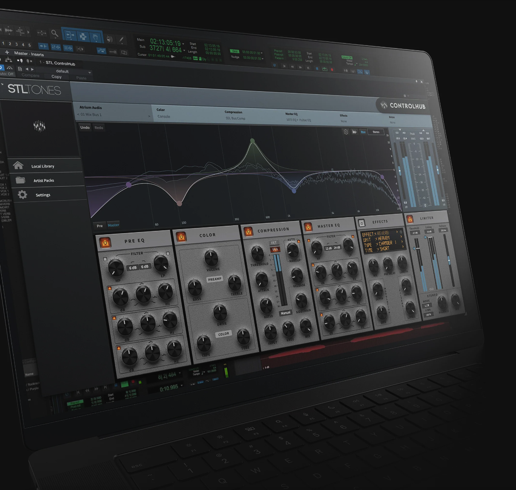Go to the next preset with the right arrow
This screenshot has height=490, width=516.
[x=32, y=69]
